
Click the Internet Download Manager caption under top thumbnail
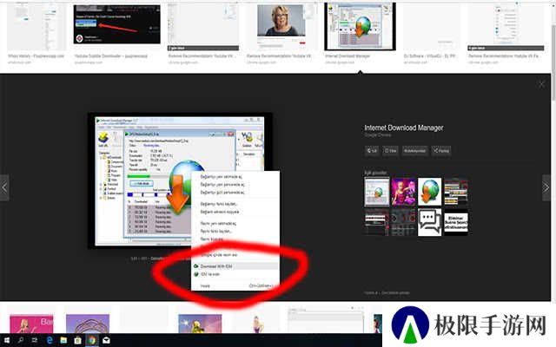pyautogui.click(x=347, y=56)
